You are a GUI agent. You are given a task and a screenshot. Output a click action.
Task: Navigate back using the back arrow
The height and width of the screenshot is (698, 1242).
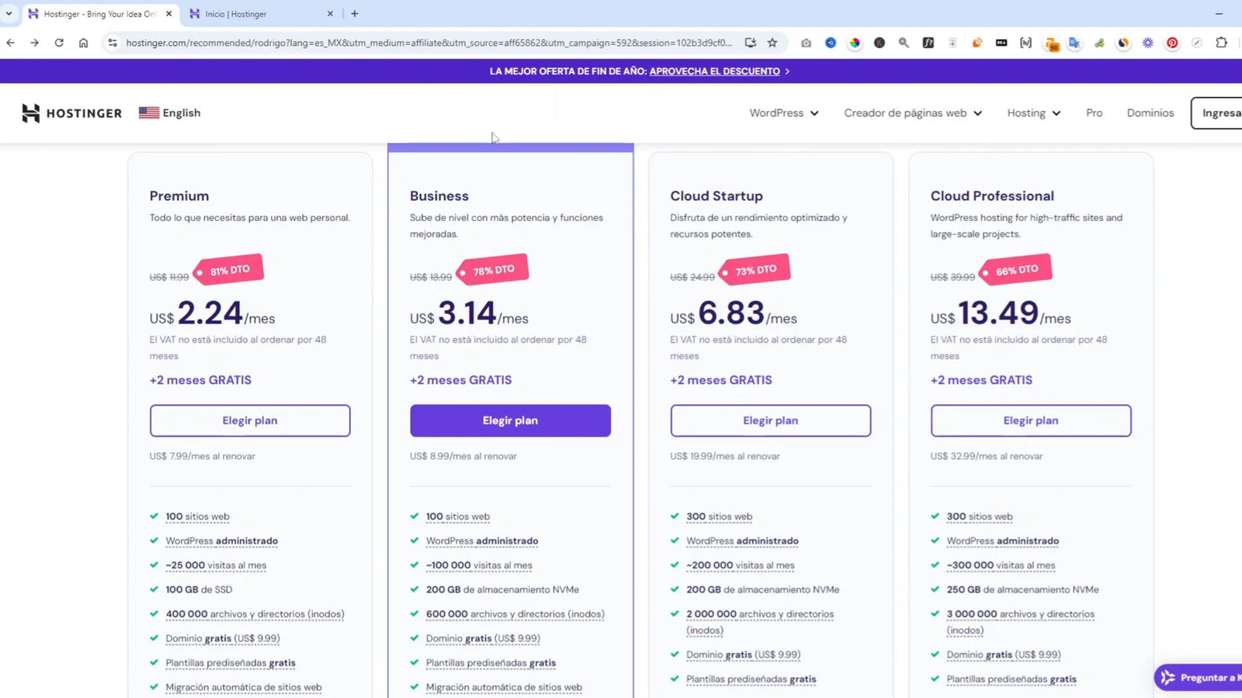pos(10,43)
